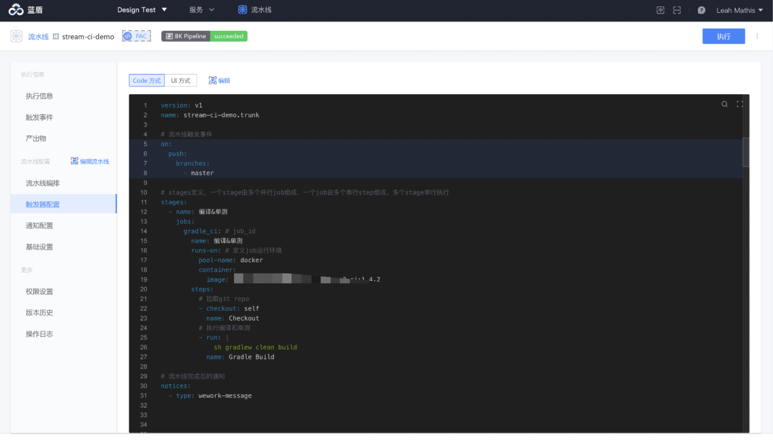Click the grid icon near the user name
This screenshot has width=773, height=440.
click(660, 10)
